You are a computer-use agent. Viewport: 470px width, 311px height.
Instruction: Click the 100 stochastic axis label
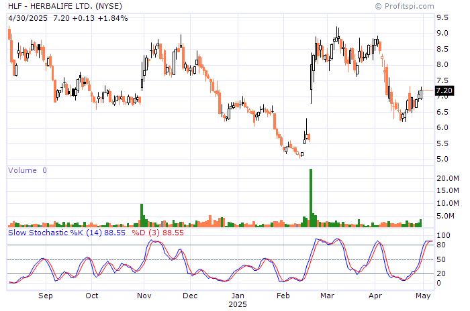[x=443, y=235]
